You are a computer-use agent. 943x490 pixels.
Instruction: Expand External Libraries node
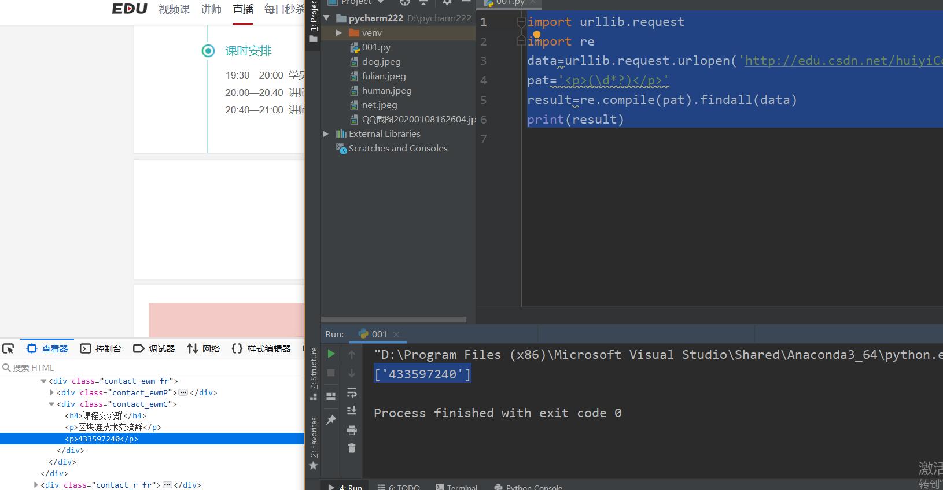coord(326,133)
